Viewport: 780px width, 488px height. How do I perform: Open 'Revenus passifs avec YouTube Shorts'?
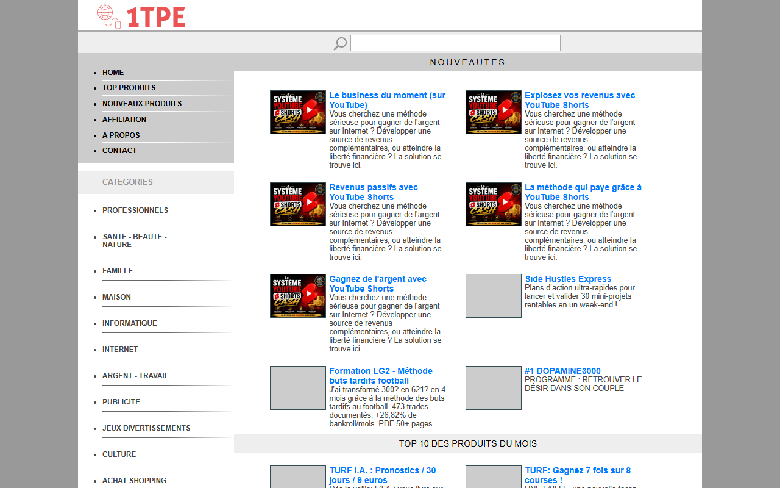pyautogui.click(x=374, y=192)
